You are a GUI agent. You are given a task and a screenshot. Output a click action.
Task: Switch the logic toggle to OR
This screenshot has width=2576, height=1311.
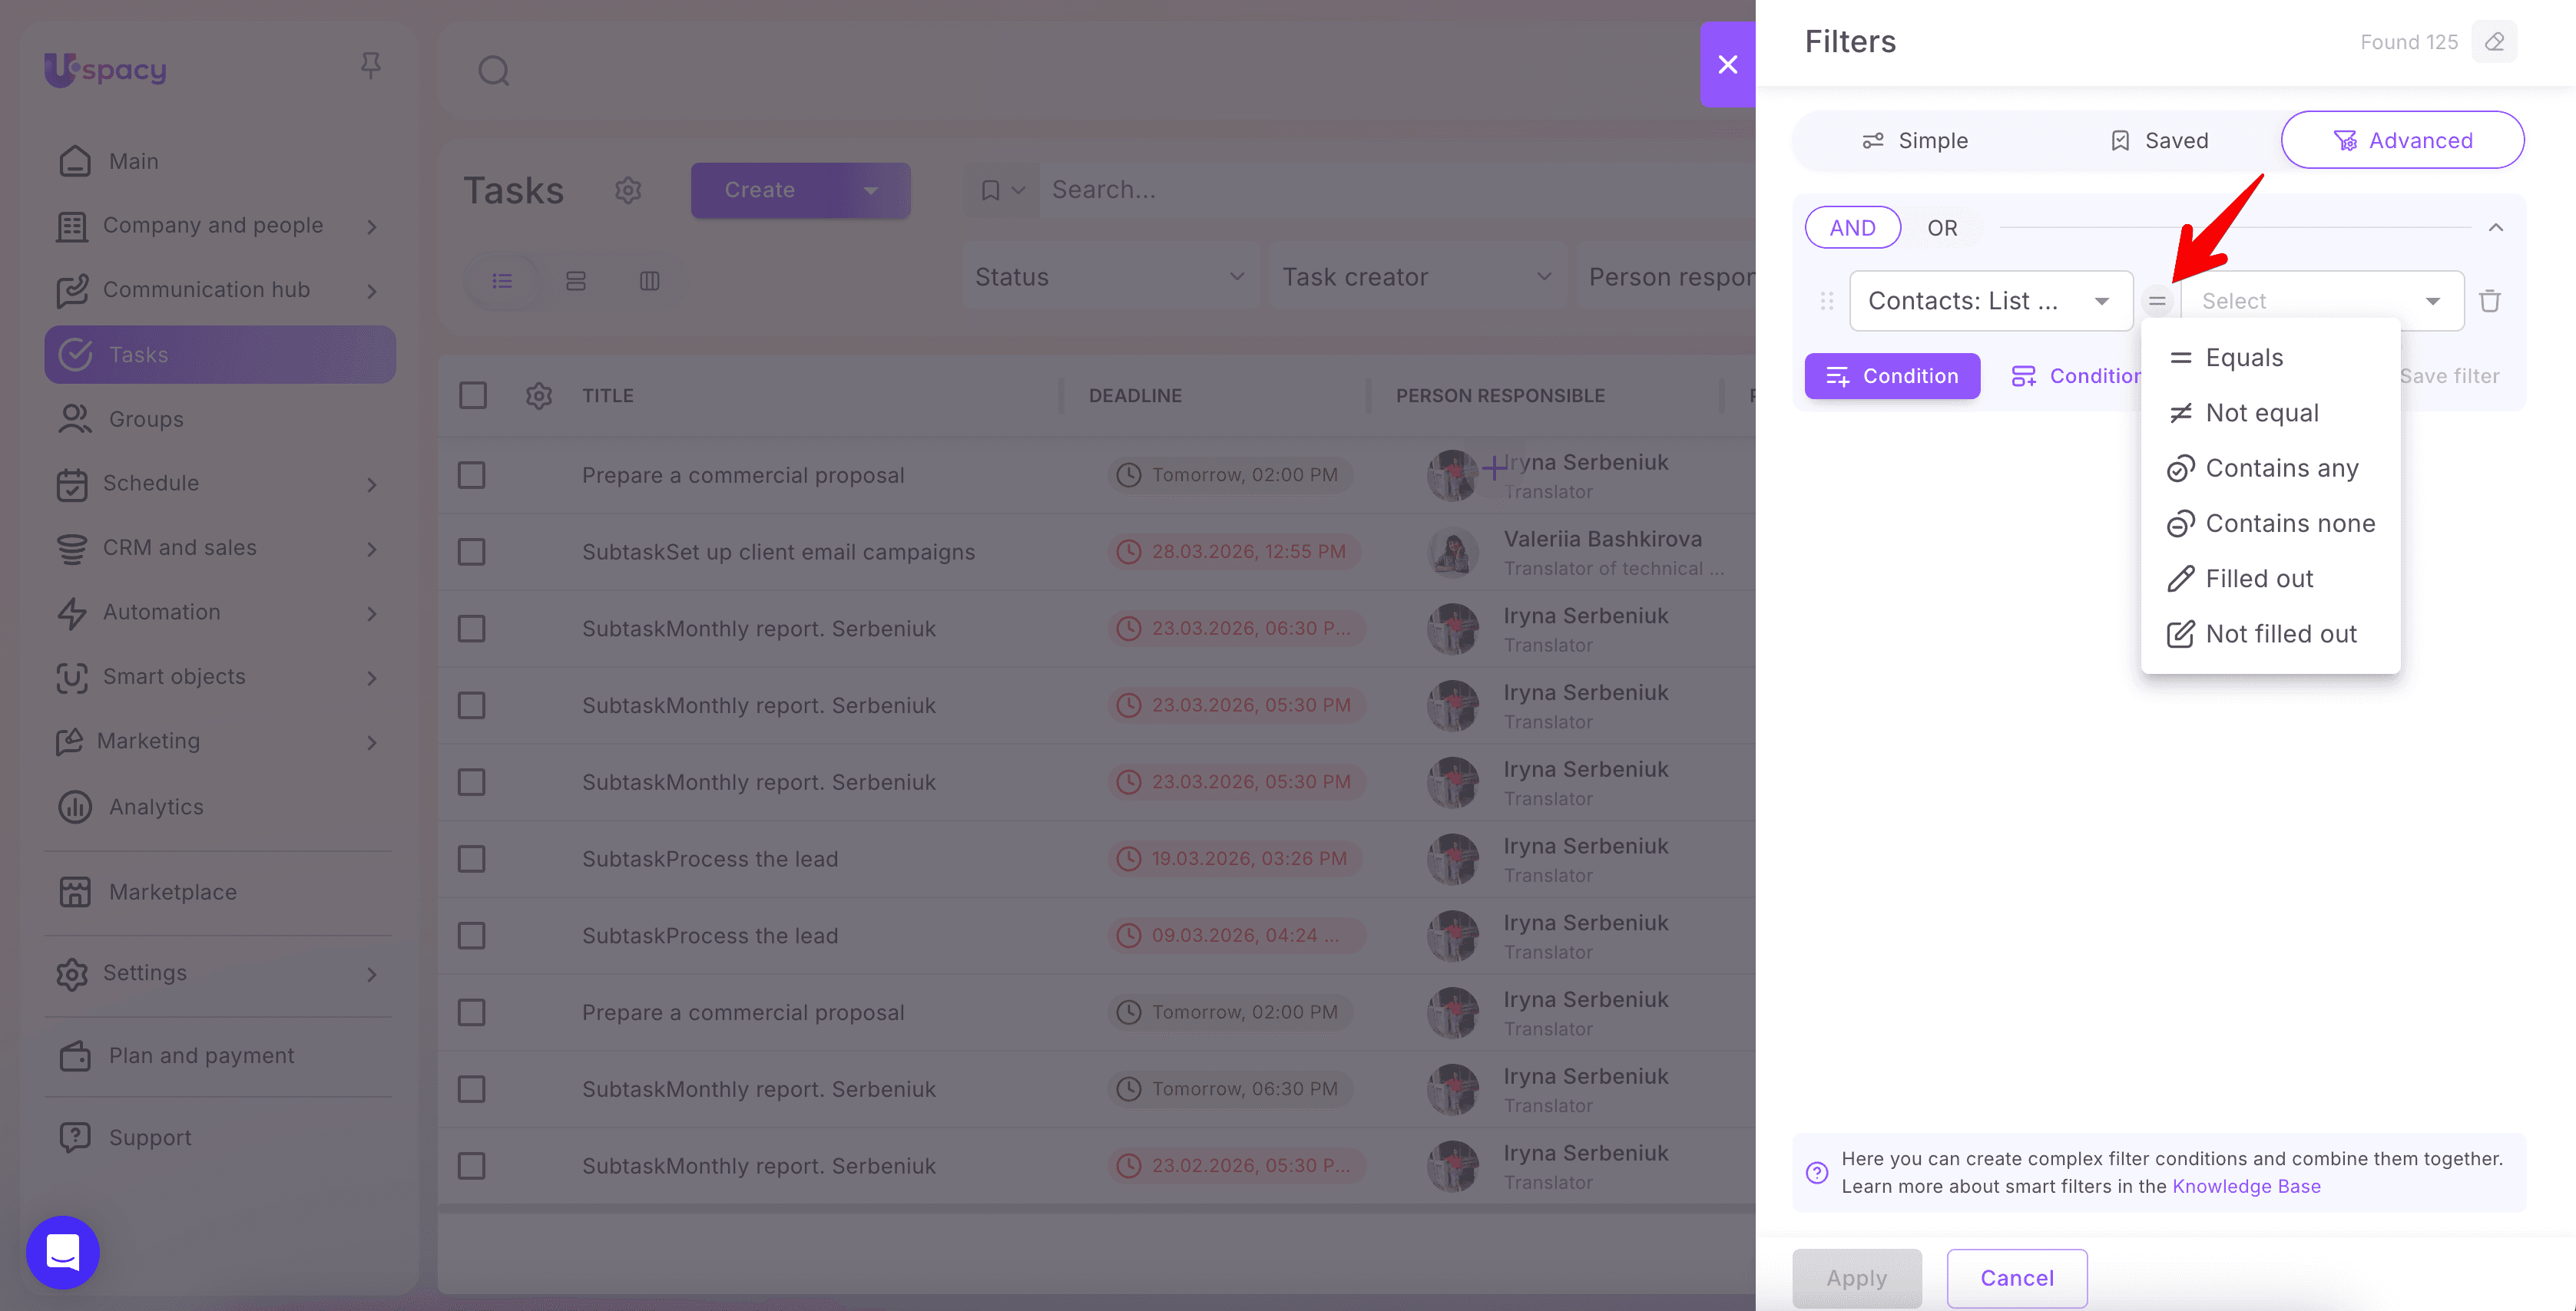coord(1942,228)
